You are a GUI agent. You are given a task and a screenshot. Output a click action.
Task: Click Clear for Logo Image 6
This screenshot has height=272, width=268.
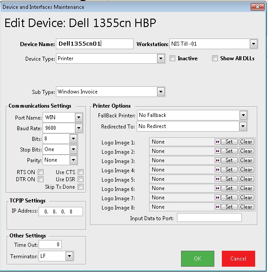246,189
